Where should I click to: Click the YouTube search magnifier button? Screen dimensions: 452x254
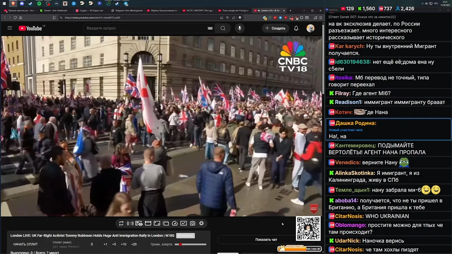[x=223, y=28]
